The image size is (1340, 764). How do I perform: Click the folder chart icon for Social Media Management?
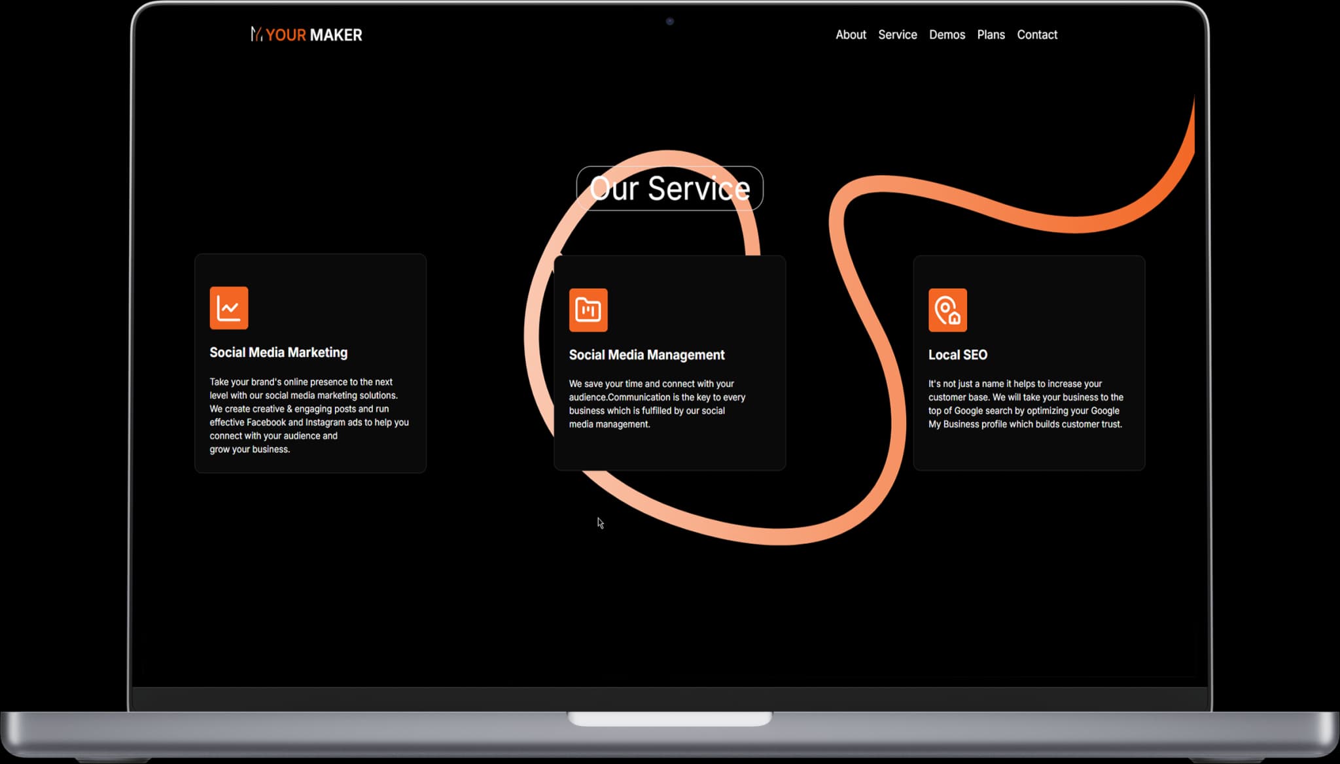(588, 310)
